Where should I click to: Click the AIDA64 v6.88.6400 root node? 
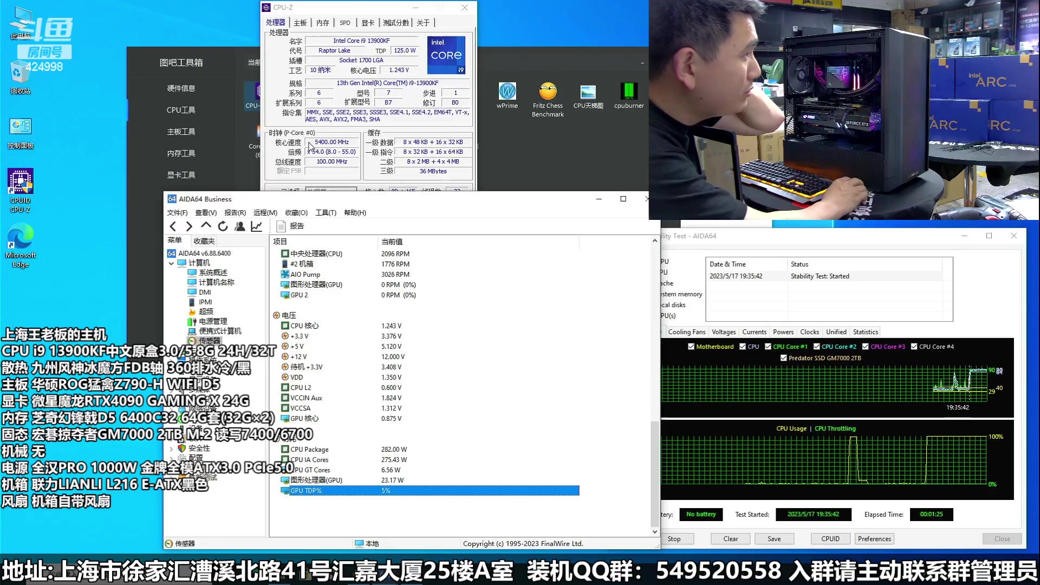[x=204, y=253]
